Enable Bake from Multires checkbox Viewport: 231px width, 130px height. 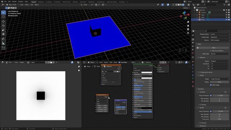click(x=211, y=51)
